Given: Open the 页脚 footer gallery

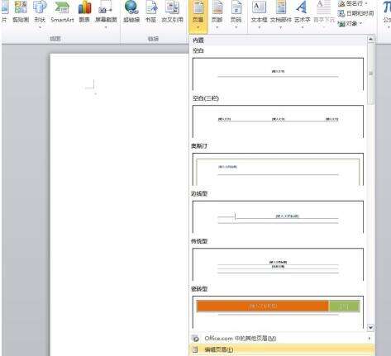Looking at the screenshot, I should coord(217,15).
